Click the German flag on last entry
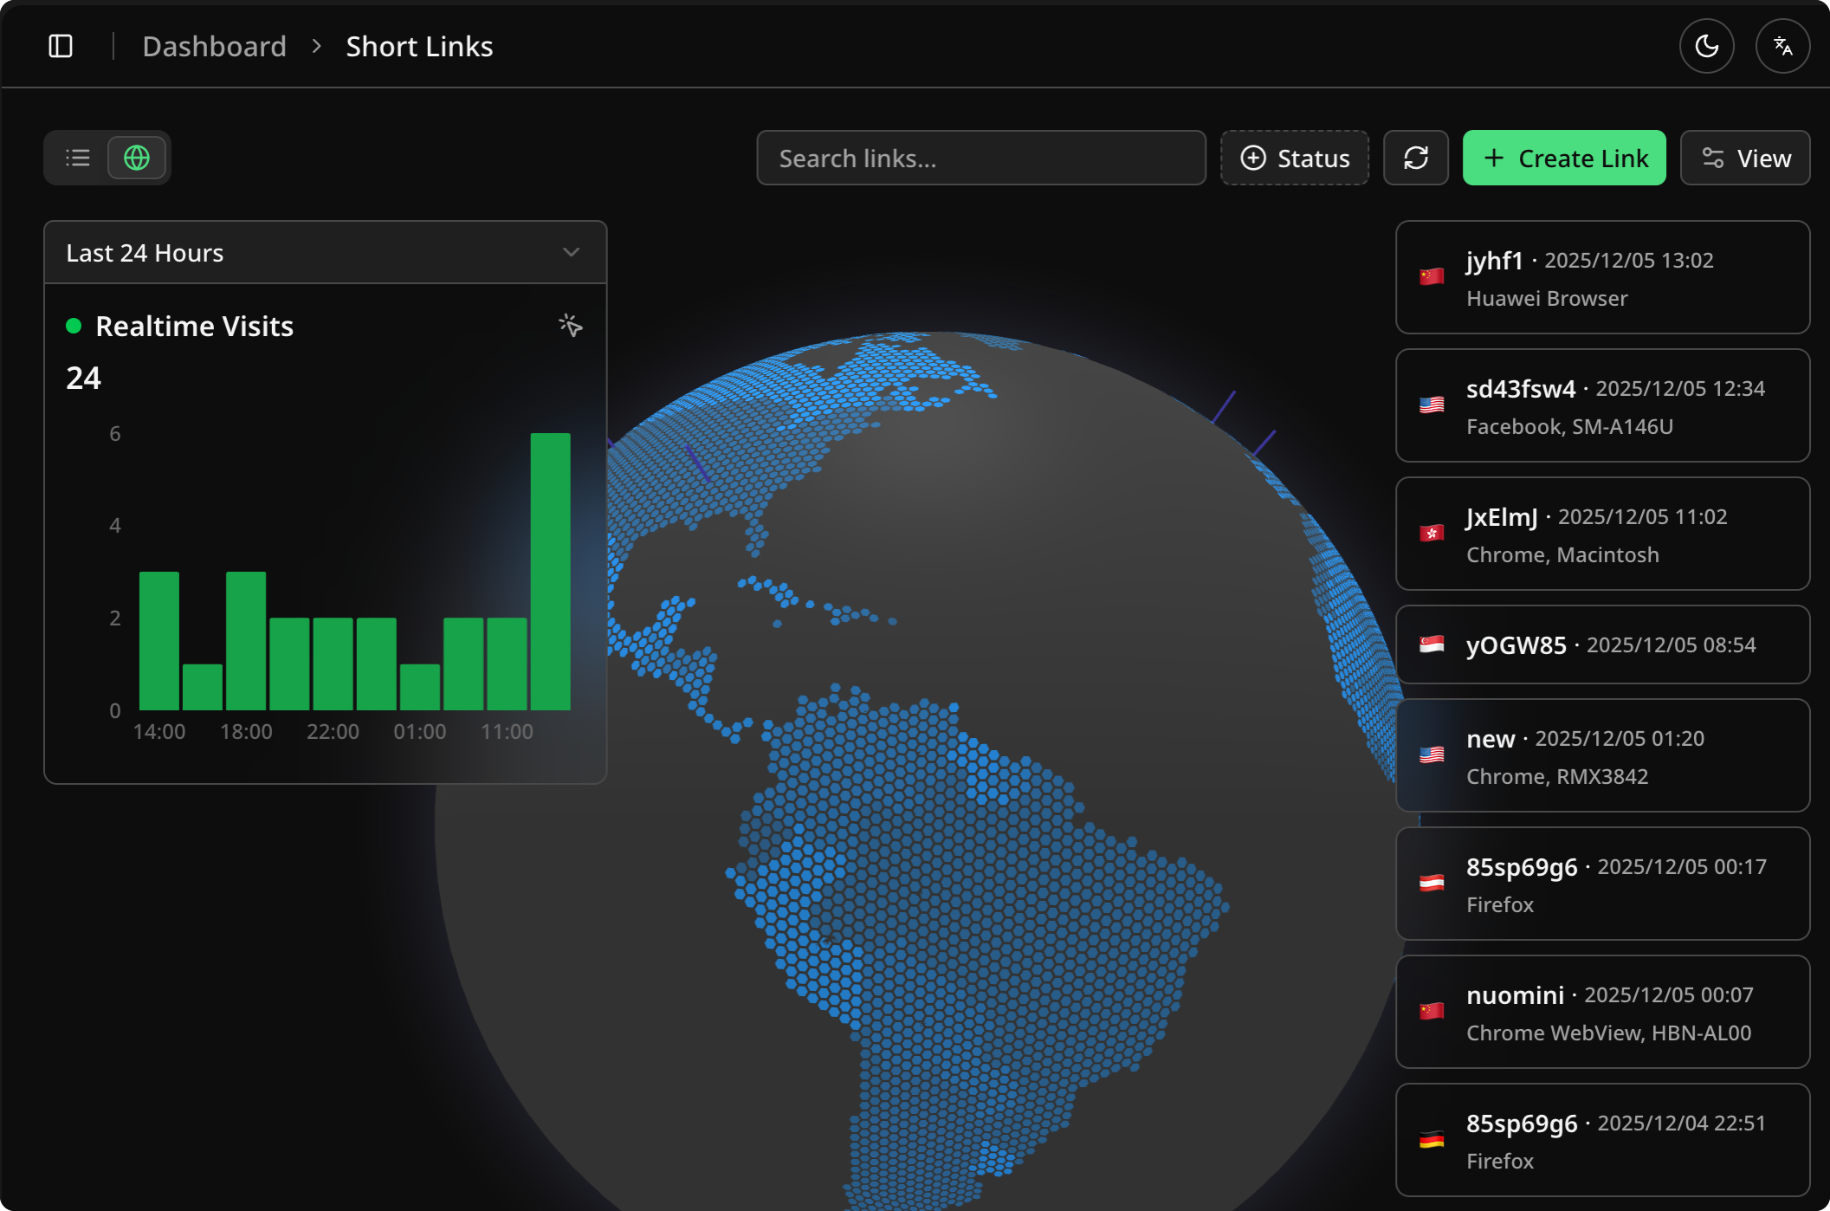This screenshot has width=1830, height=1211. 1432,1140
